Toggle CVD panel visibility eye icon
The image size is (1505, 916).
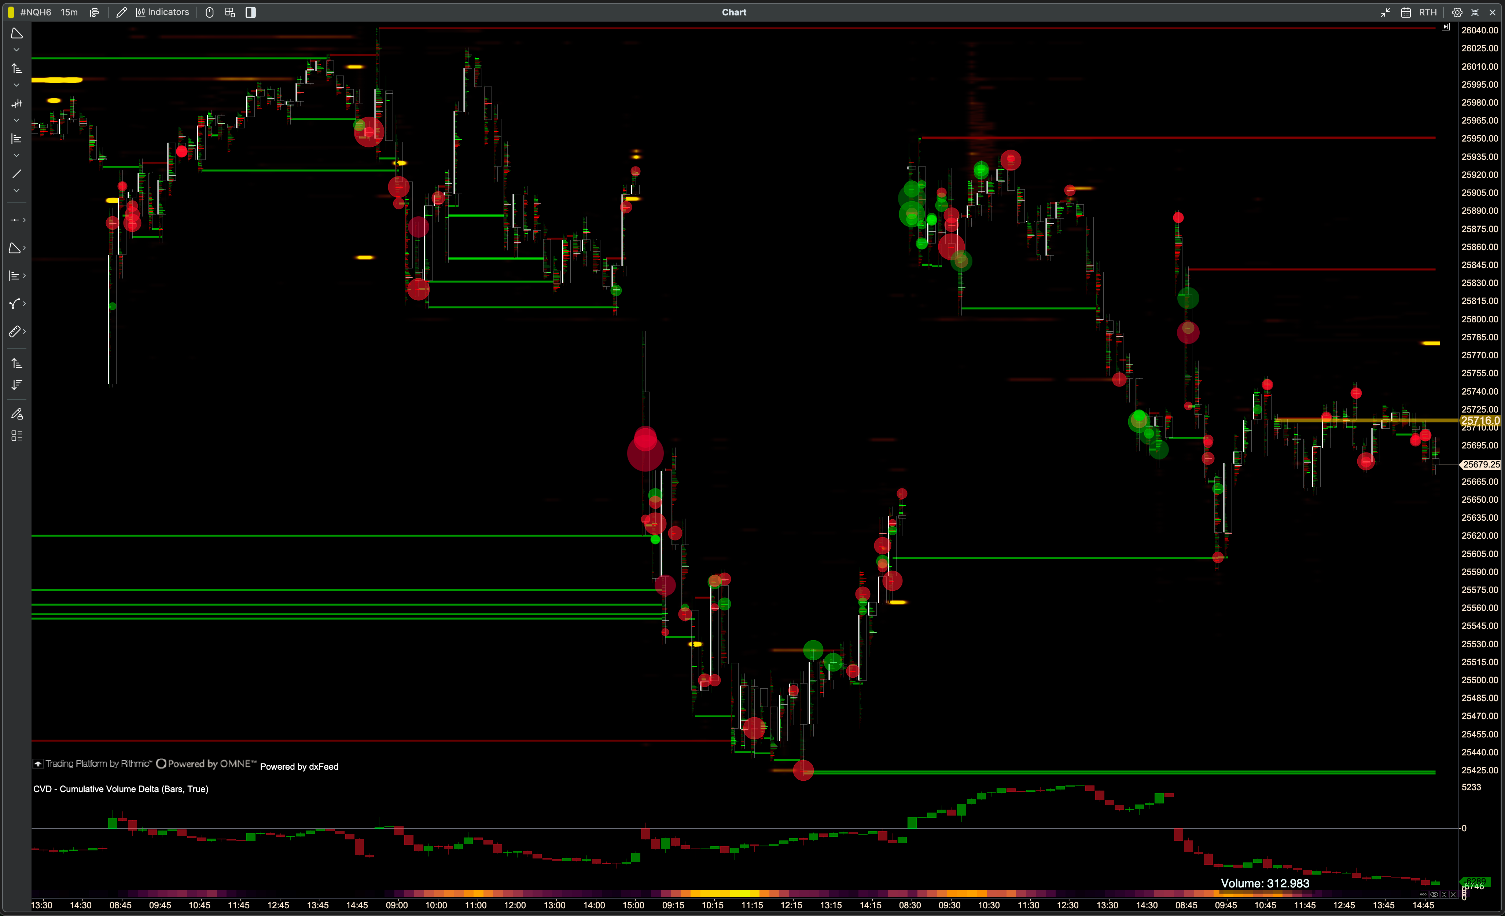1434,895
